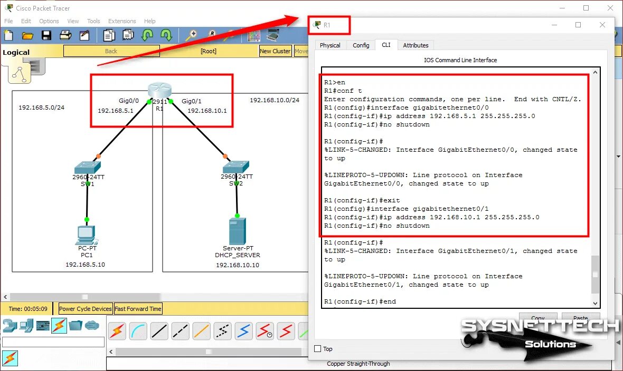Select the CLI tab in R1

coord(386,45)
